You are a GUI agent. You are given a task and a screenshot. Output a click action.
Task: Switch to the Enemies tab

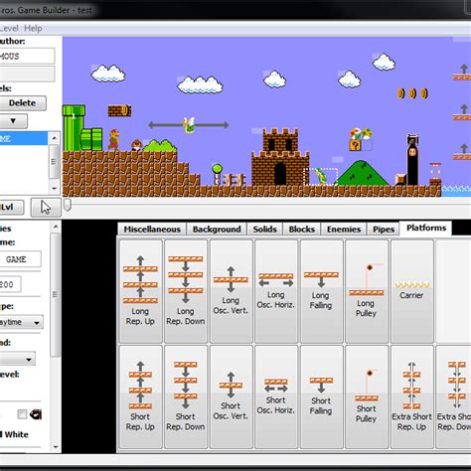(x=344, y=230)
